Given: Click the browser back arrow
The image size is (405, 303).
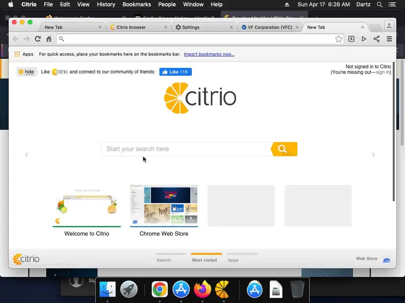Looking at the screenshot, I should 15,39.
